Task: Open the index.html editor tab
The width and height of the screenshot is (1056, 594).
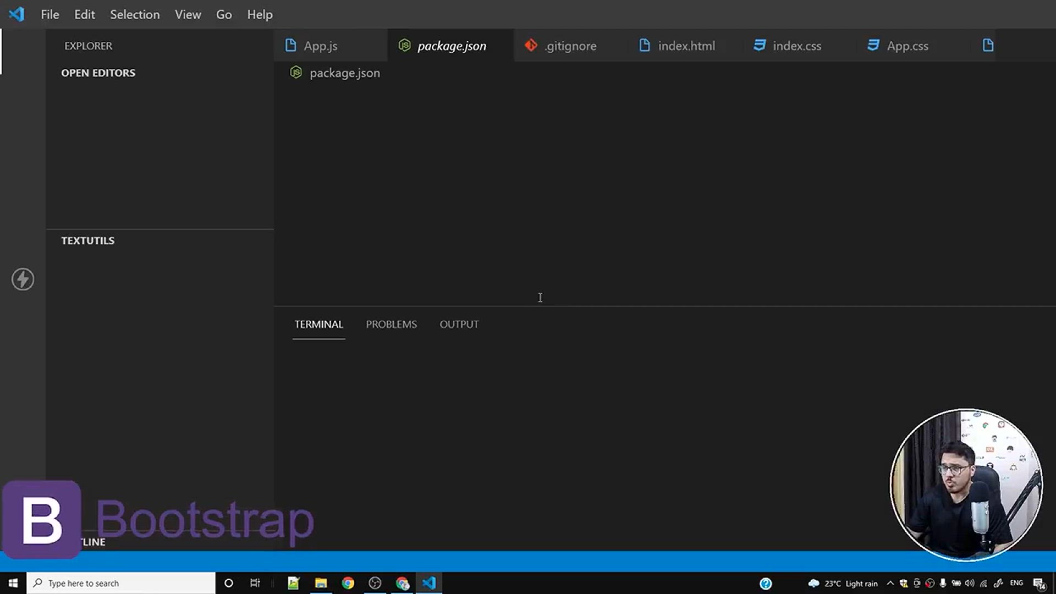Action: point(685,46)
